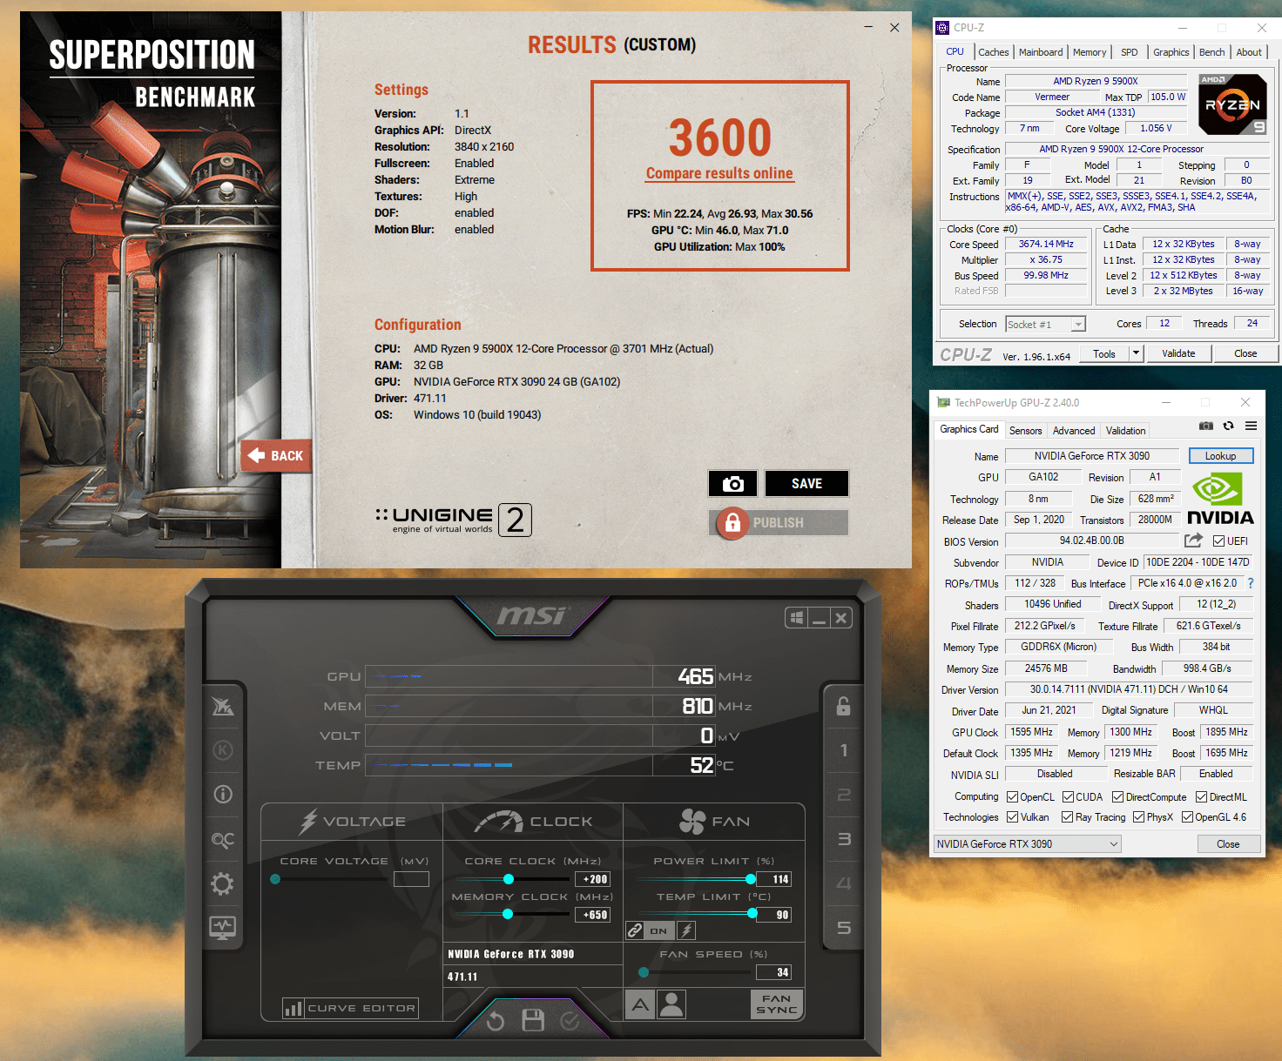Toggle the PhysX checkbox
This screenshot has height=1061, width=1282.
(1138, 817)
